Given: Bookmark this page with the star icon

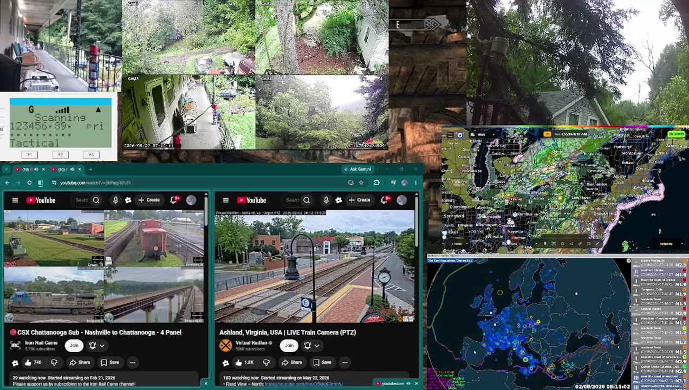Looking at the screenshot, I should [361, 183].
